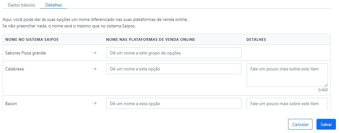This screenshot has width=339, height=133.
Task: Grab the resize handle of Calabresa details box
Action: pos(326,85)
